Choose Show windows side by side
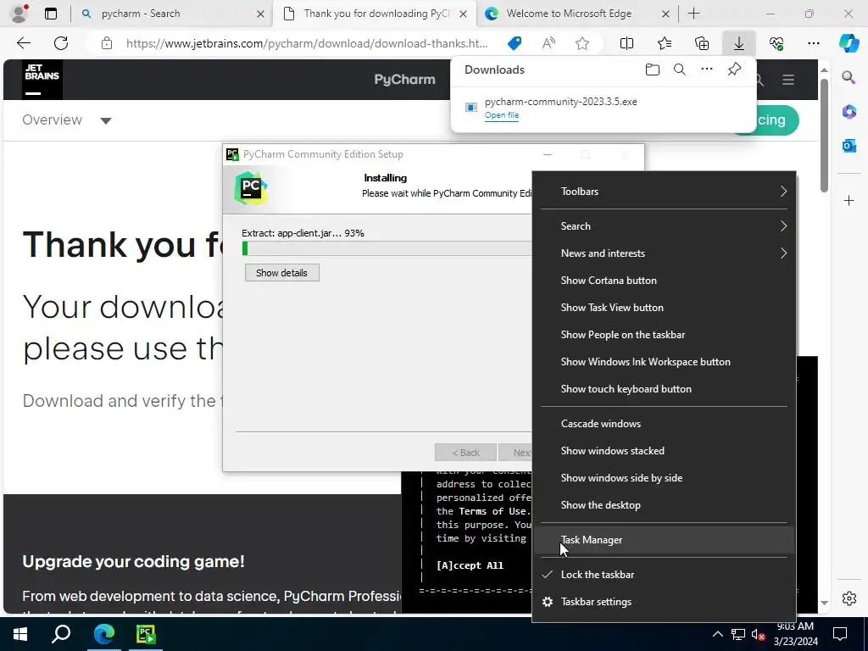 tap(664, 478)
